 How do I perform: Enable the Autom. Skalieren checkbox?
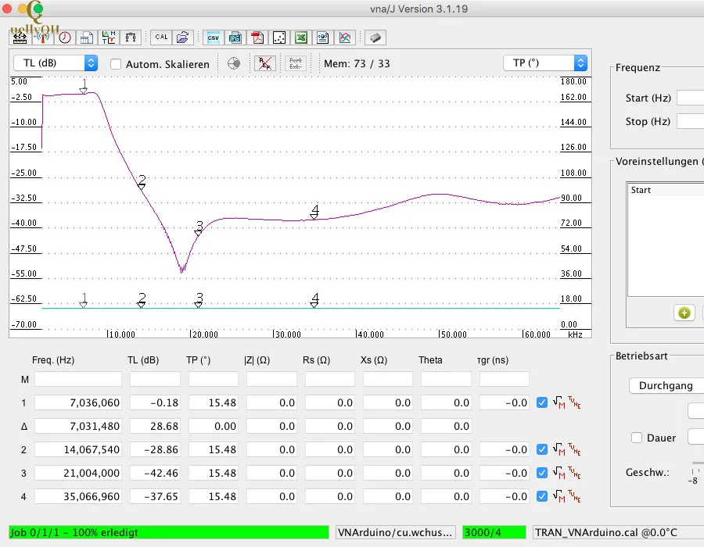click(x=116, y=64)
